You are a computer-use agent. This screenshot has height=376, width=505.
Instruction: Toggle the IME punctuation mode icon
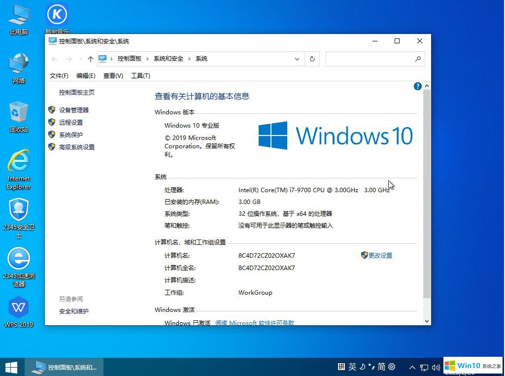[x=371, y=366]
